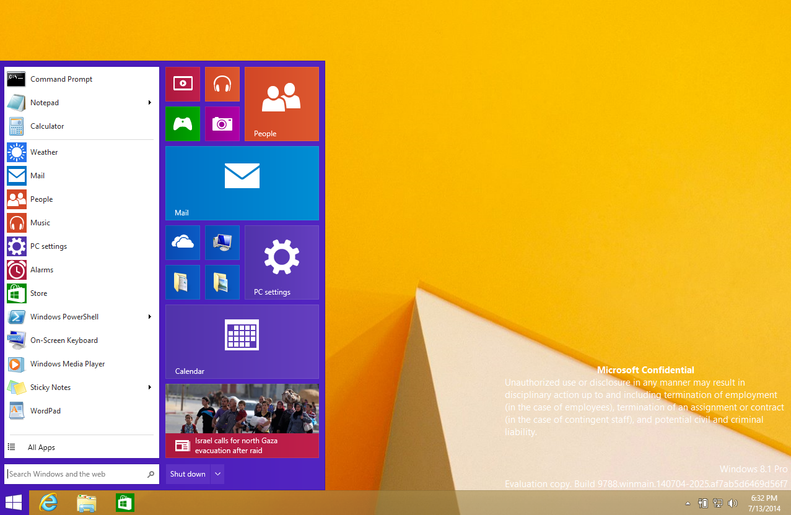Click the network tray icon
Image resolution: width=791 pixels, height=515 pixels.
[719, 503]
